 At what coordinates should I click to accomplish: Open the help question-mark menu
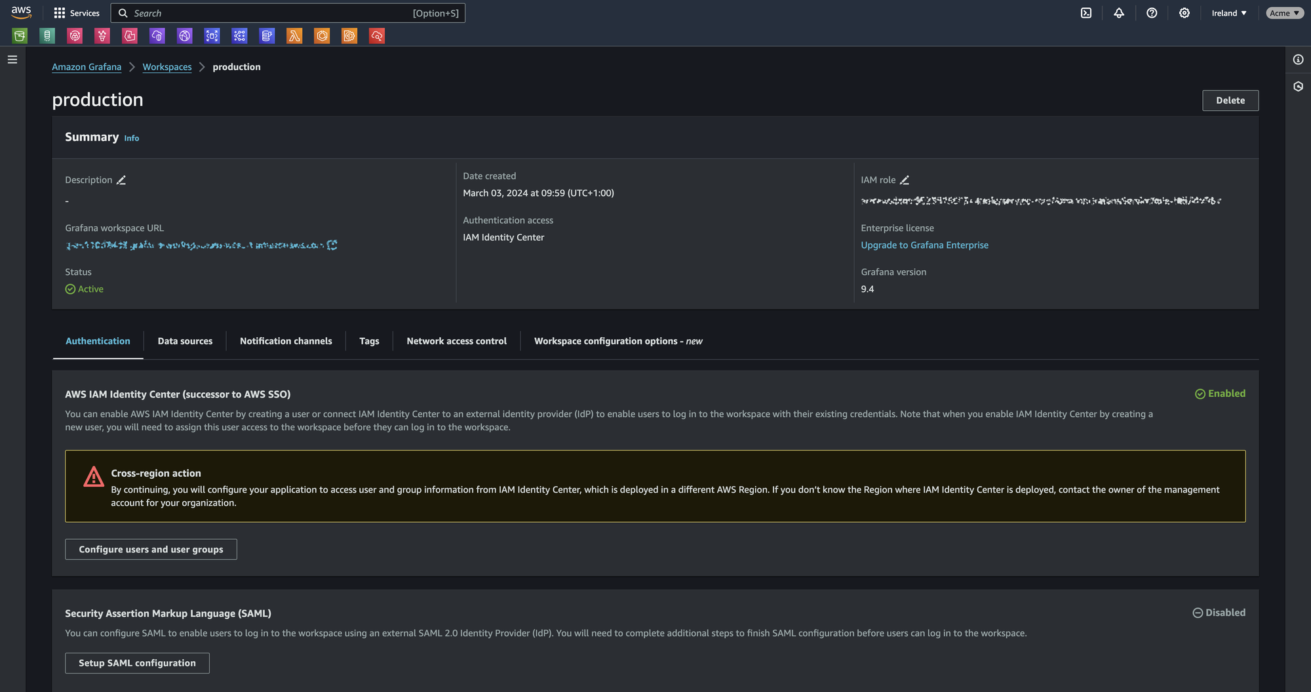[1152, 13]
